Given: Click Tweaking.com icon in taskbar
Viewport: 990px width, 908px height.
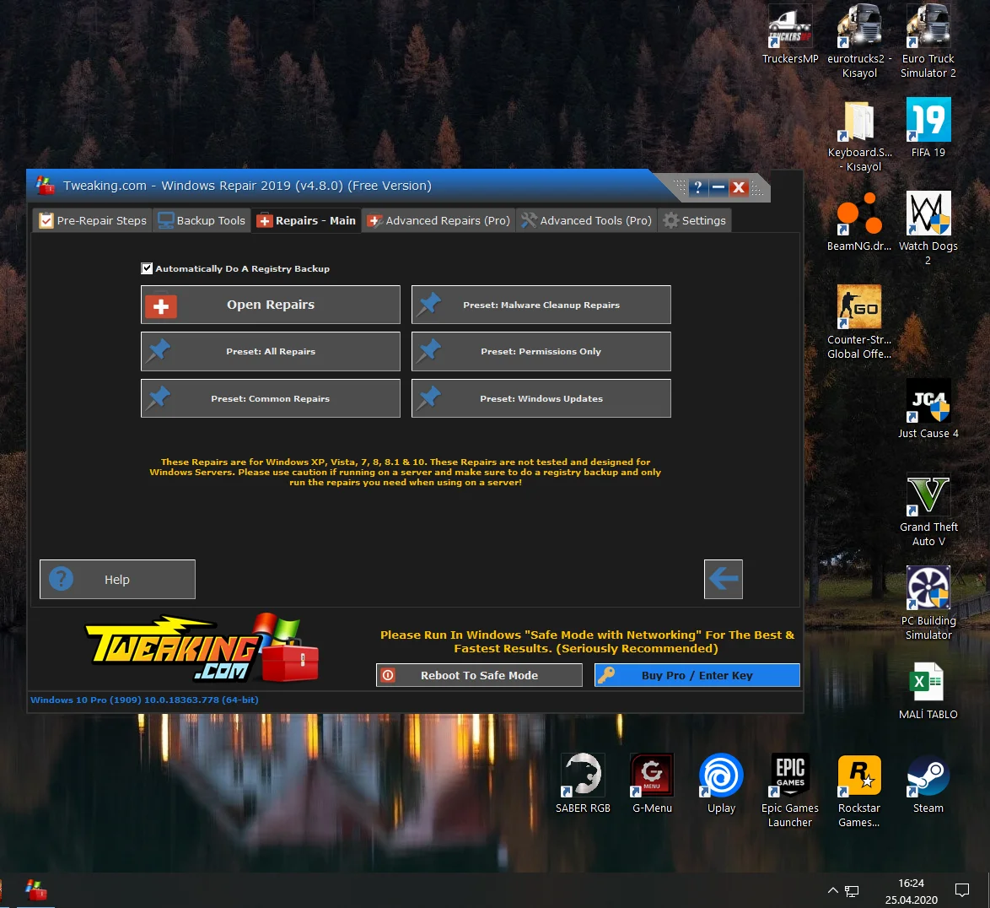Looking at the screenshot, I should (36, 890).
